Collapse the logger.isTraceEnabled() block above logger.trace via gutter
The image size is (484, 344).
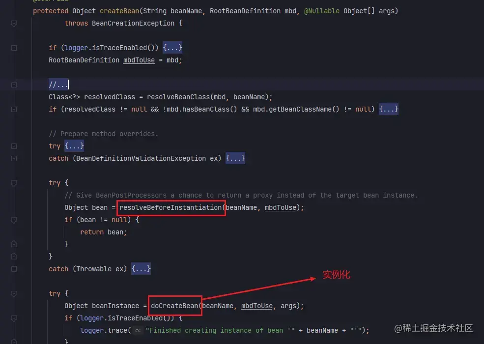pos(14,318)
